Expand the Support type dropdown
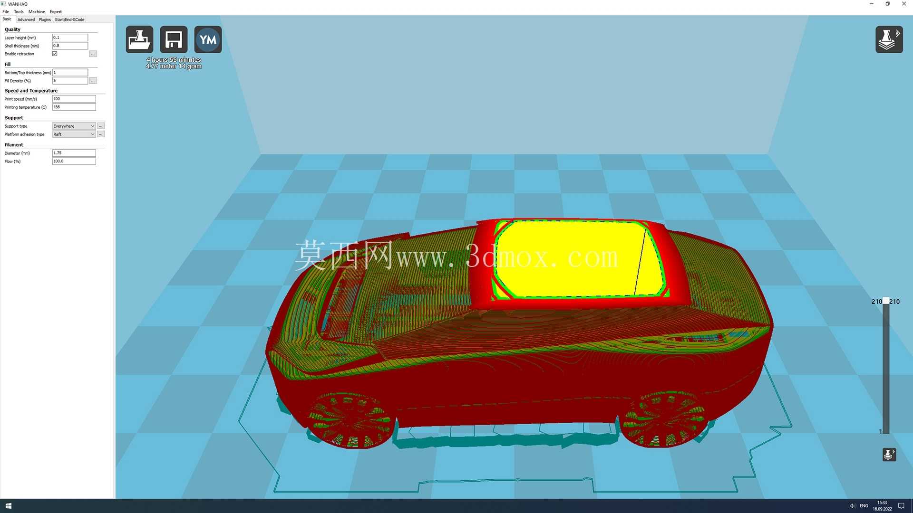The height and width of the screenshot is (513, 913). [74, 126]
